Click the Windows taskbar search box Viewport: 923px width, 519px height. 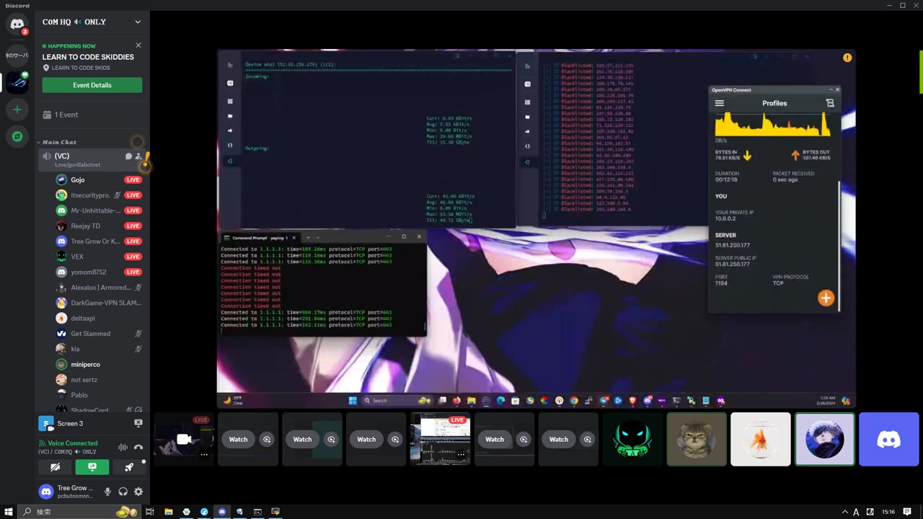pos(79,512)
